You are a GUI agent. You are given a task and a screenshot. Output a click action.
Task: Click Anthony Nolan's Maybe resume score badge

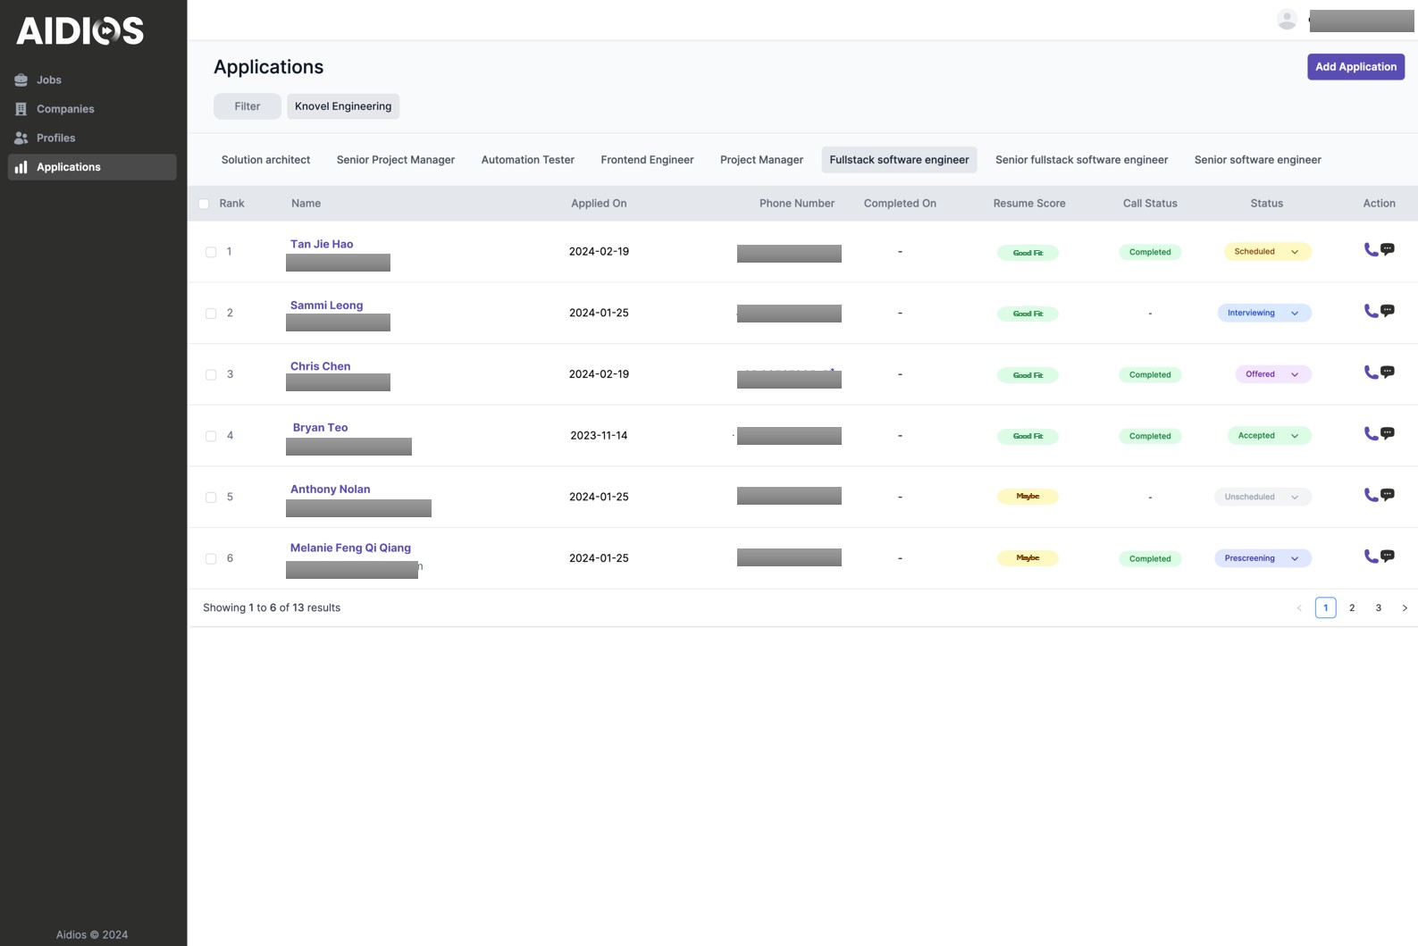pyautogui.click(x=1028, y=497)
